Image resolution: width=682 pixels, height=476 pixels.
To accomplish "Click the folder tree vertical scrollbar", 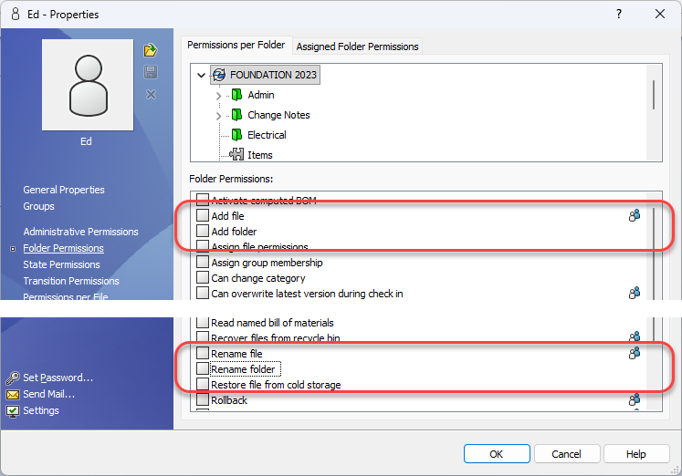I will pyautogui.click(x=653, y=94).
